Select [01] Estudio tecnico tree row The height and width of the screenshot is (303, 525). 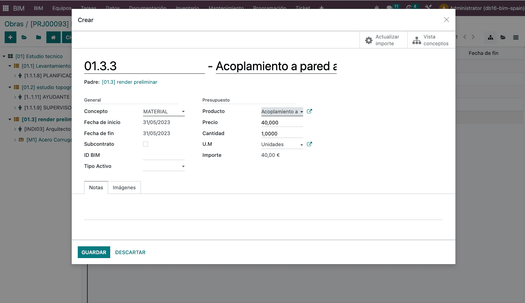tap(39, 56)
